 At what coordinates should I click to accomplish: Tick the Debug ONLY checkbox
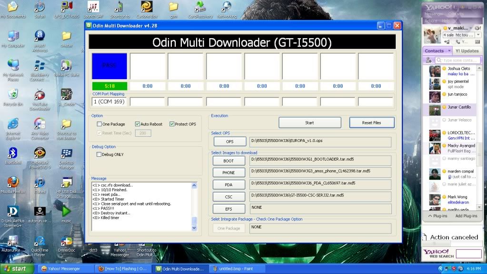(99, 154)
